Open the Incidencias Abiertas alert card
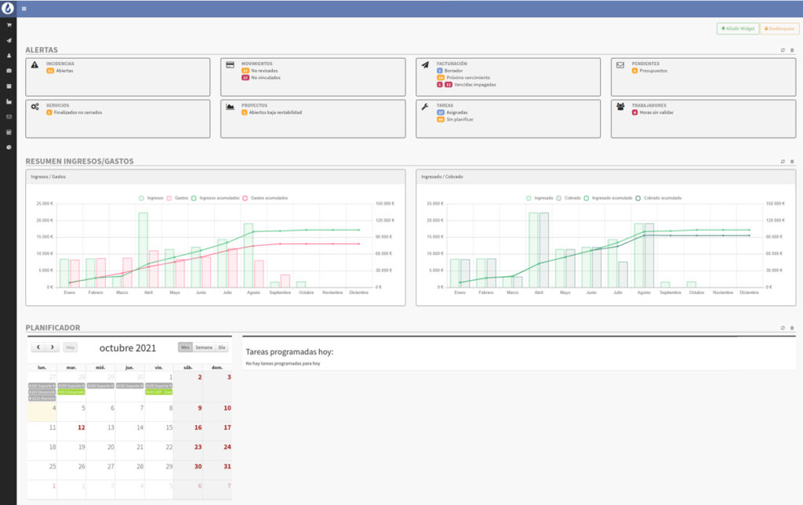 tap(118, 76)
